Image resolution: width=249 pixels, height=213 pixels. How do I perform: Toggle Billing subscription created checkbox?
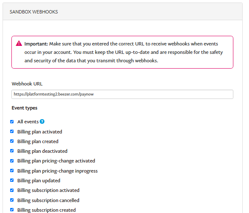pyautogui.click(x=12, y=210)
